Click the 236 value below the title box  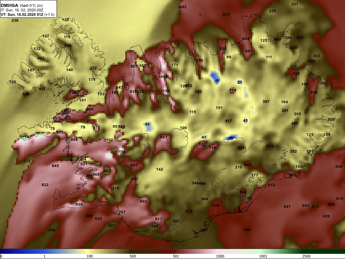tap(15, 20)
